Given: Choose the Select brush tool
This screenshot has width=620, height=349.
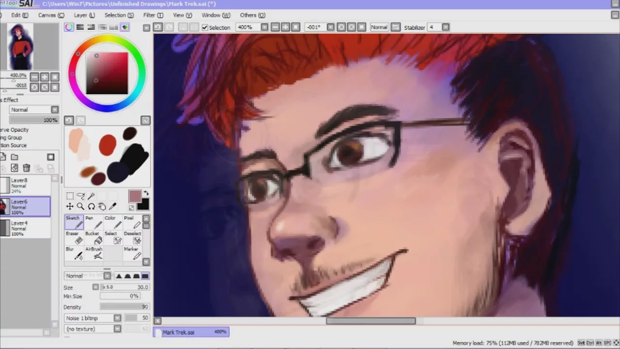Looking at the screenshot, I should point(112,238).
